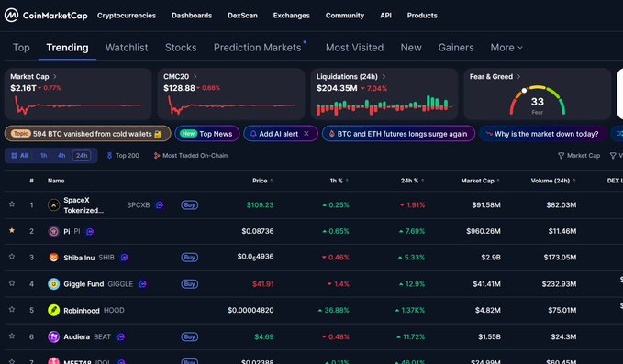Star SpaceX Tokenized in watchlist

pyautogui.click(x=12, y=204)
